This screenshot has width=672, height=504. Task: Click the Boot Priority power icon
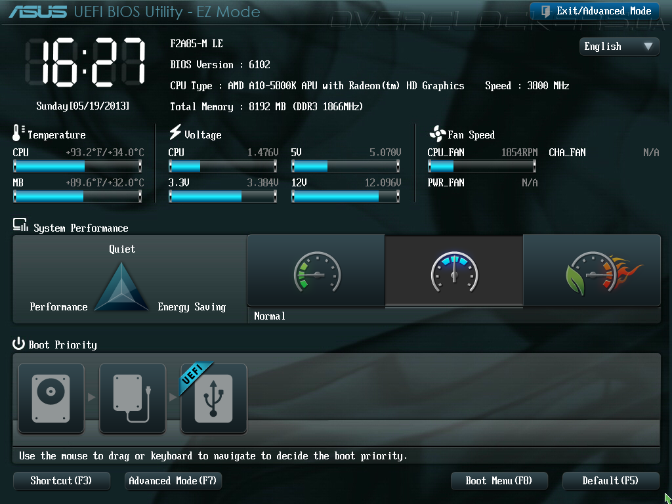click(x=19, y=343)
